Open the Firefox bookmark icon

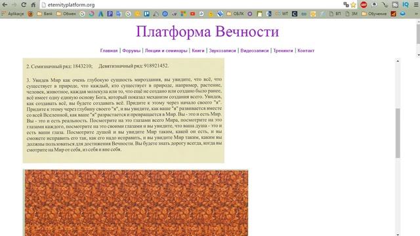click(x=30, y=14)
